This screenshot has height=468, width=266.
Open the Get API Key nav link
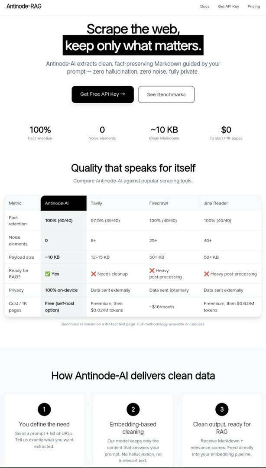pos(228,6)
